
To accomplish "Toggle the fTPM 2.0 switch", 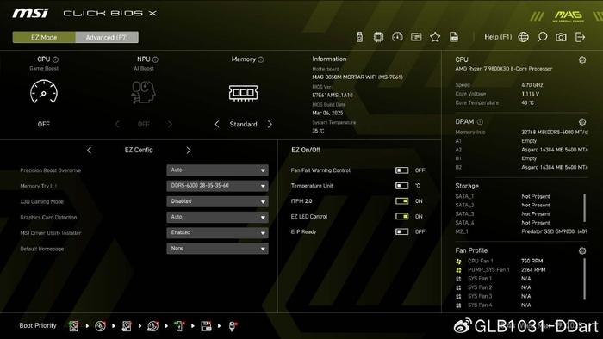I will point(402,201).
